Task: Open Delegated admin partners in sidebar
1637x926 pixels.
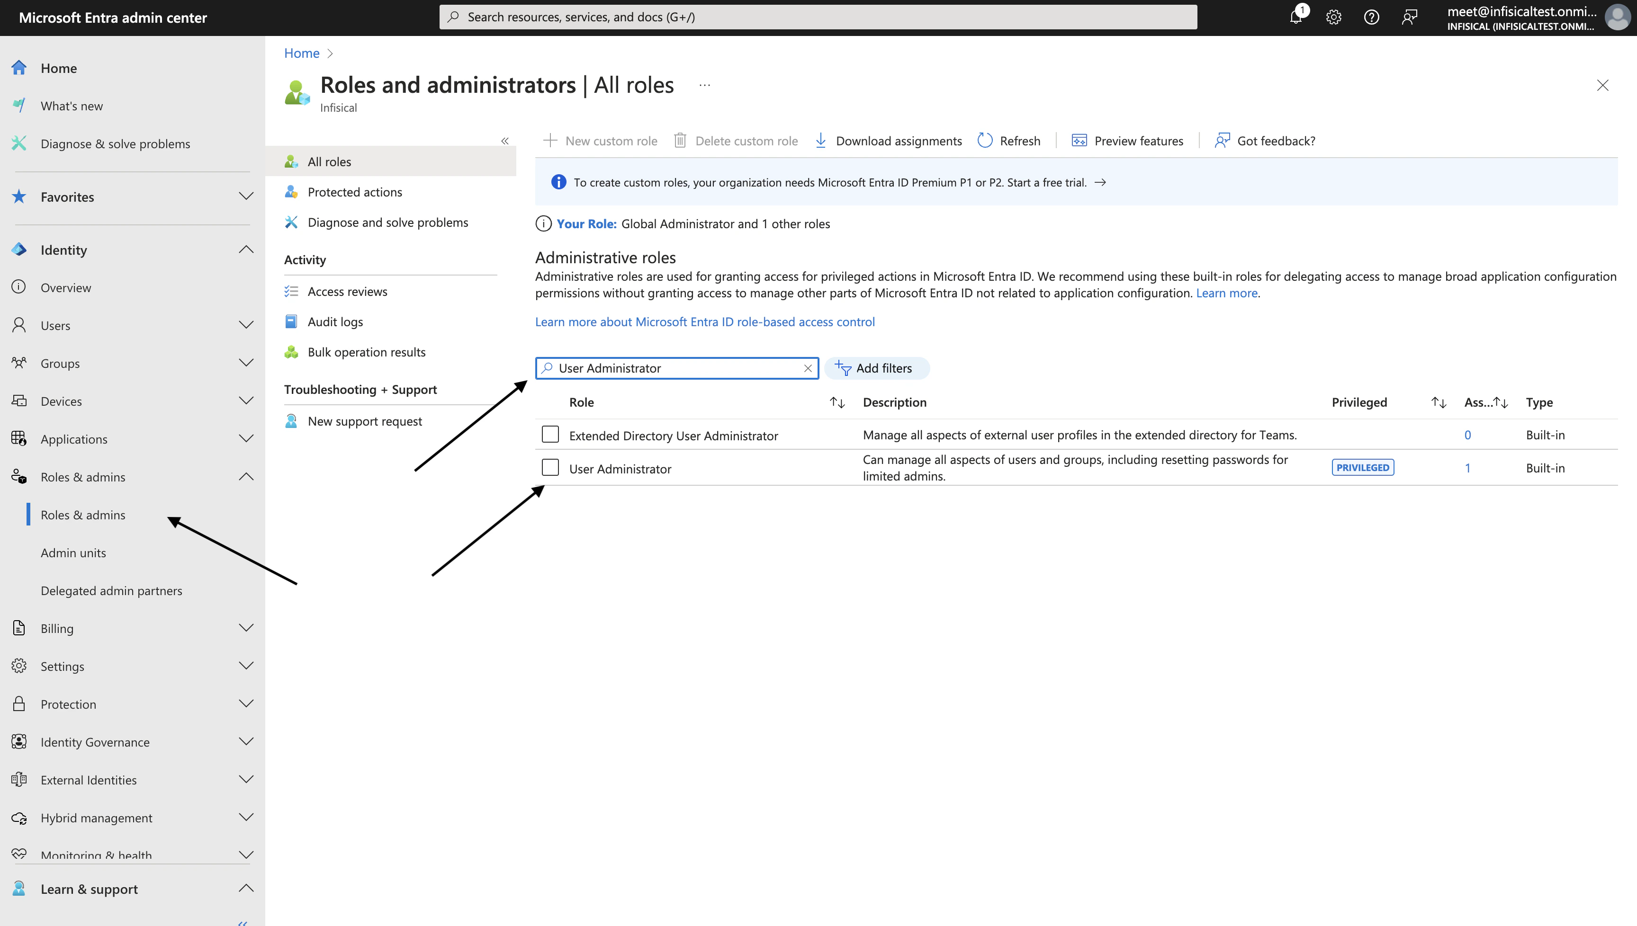Action: pos(111,590)
